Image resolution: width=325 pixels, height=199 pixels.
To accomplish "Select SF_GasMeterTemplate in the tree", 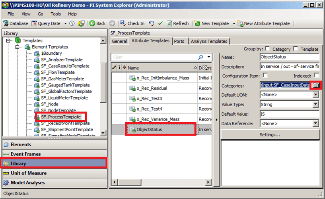I will click(62, 79).
